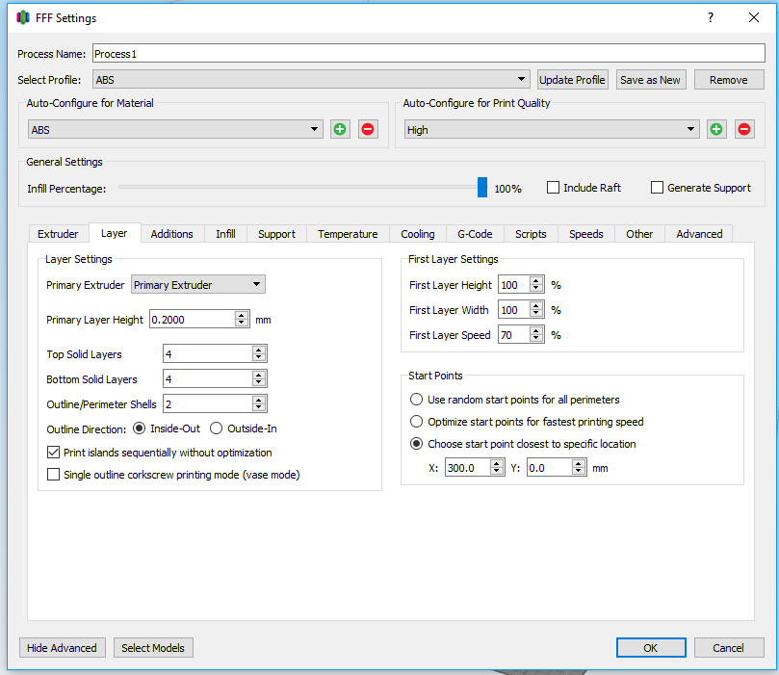Click the Outline/Perimeter Shells value field
Image resolution: width=779 pixels, height=675 pixels.
pyautogui.click(x=208, y=403)
